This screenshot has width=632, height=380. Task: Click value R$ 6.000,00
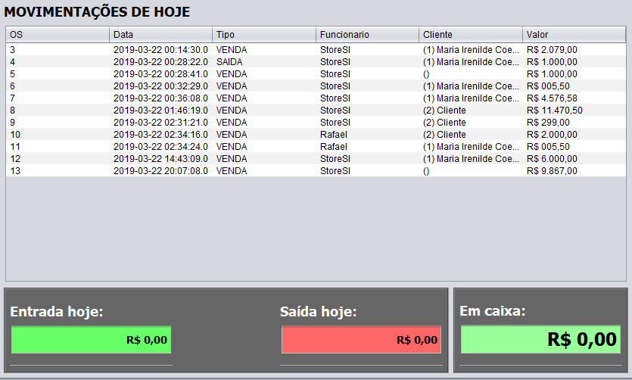click(x=552, y=158)
